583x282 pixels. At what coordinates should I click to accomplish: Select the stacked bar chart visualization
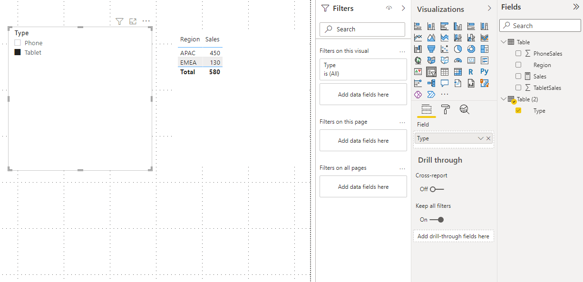(418, 26)
